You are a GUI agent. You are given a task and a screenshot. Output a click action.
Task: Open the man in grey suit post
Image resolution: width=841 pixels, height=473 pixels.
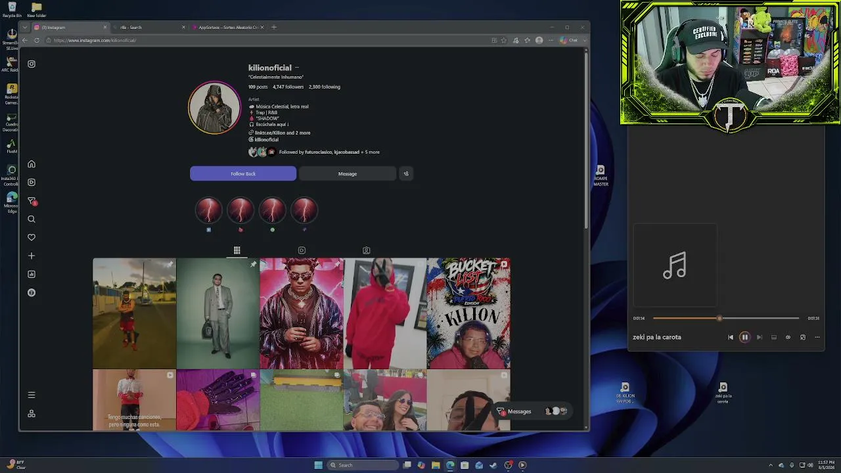coord(218,313)
